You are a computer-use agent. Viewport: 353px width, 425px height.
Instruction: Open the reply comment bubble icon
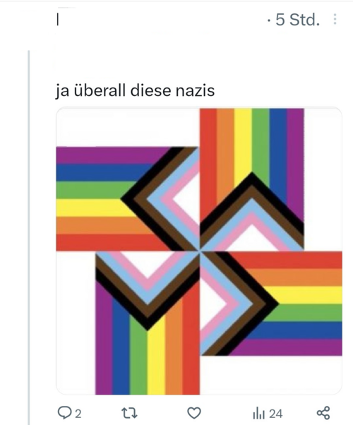64,413
